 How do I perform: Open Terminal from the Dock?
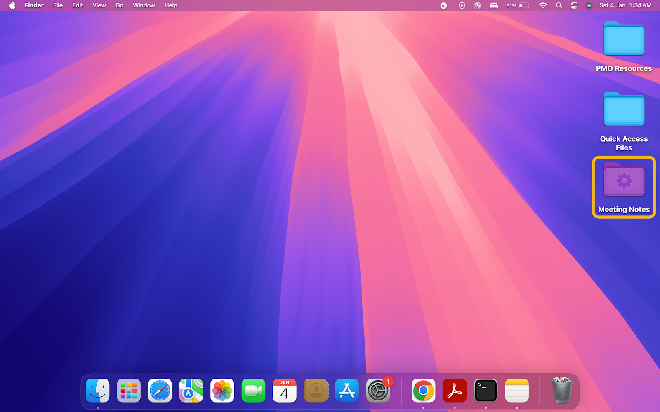pos(486,390)
